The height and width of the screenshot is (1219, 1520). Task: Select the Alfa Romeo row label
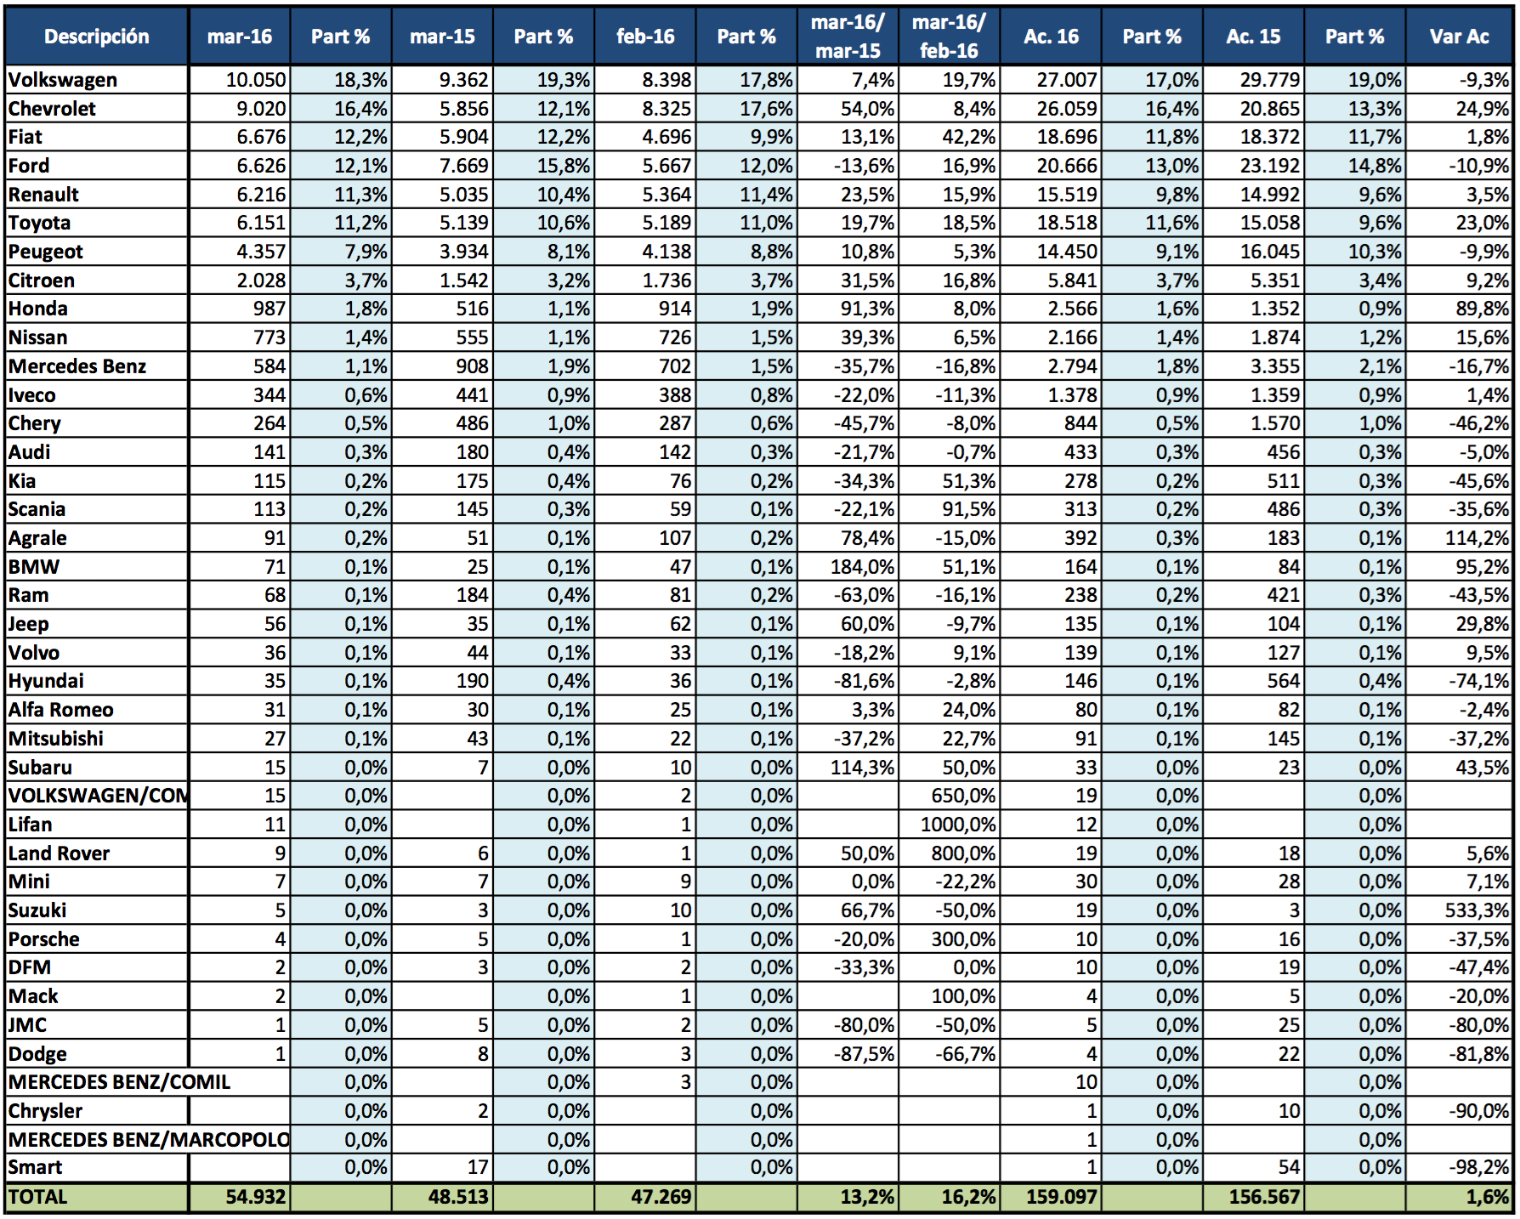(x=61, y=710)
